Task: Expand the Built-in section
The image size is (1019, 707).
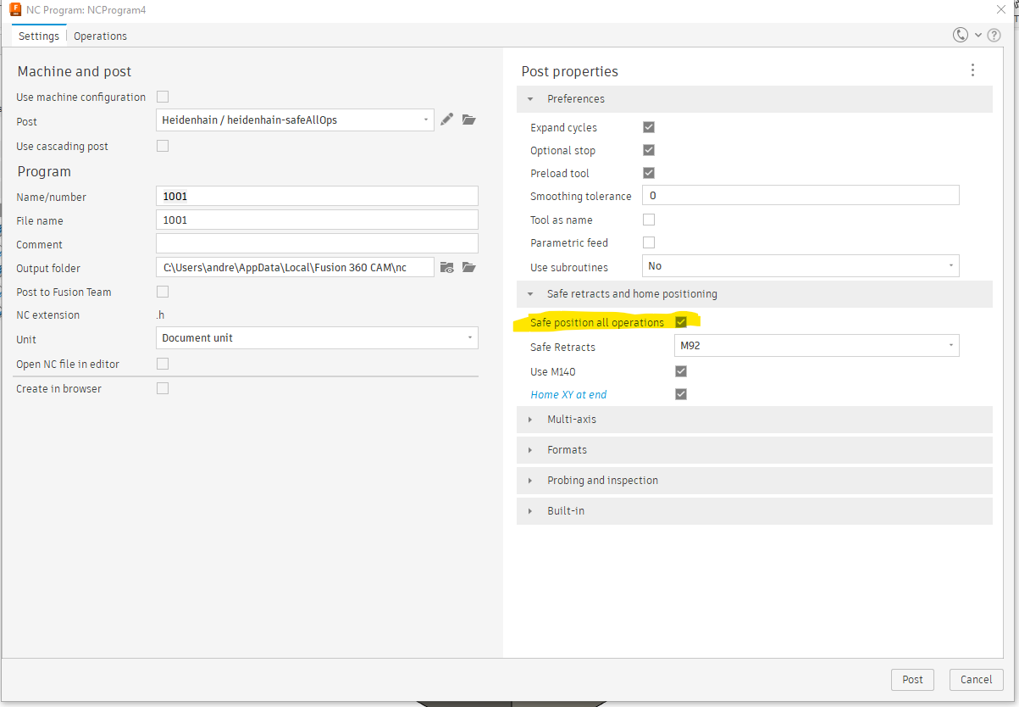Action: [754, 511]
